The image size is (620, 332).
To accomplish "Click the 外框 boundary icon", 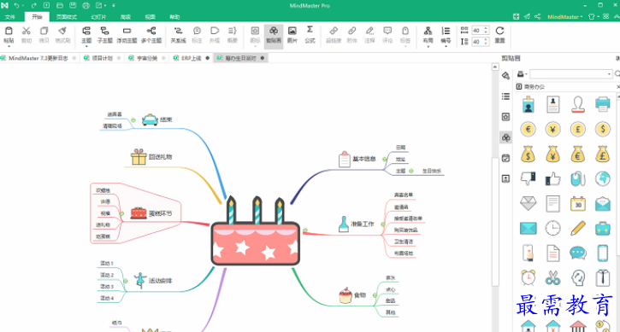I will [215, 32].
